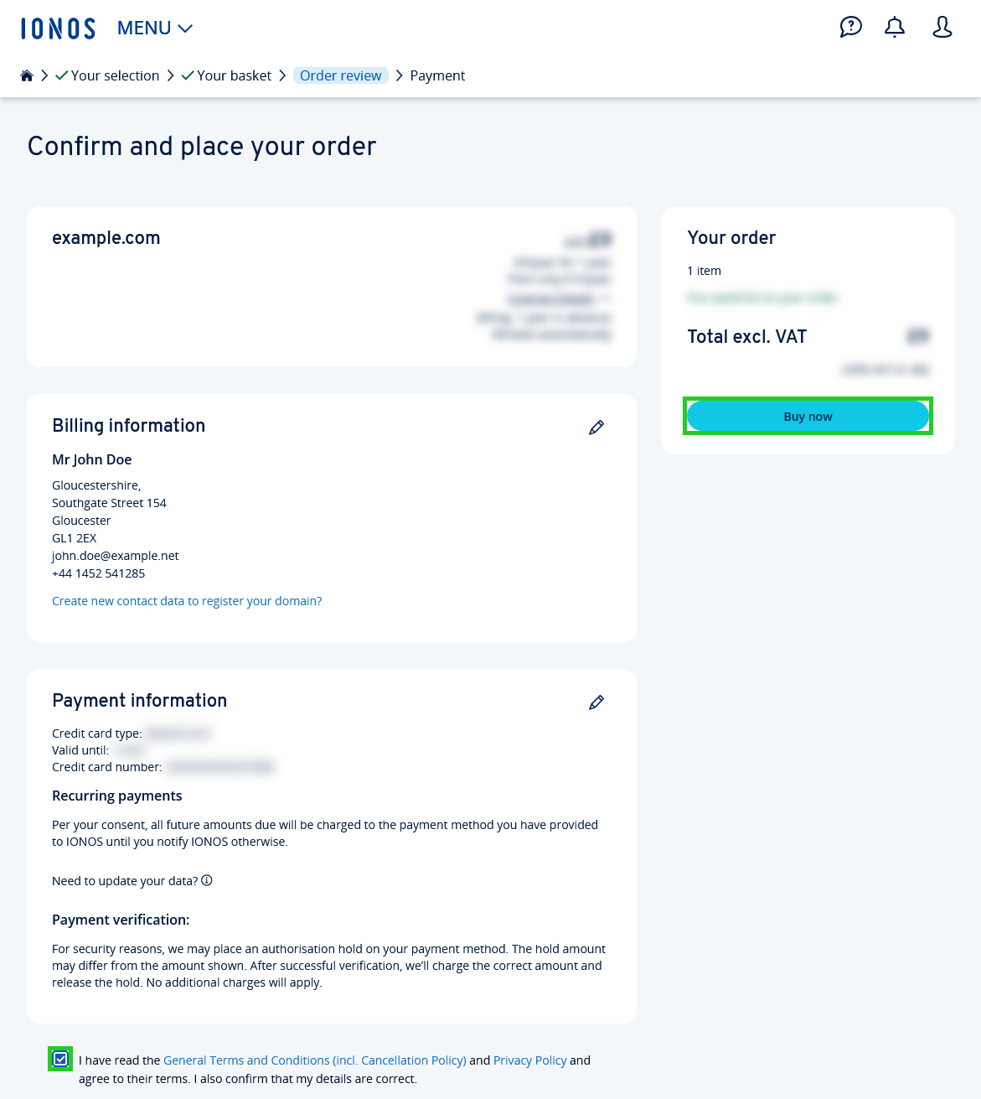The height and width of the screenshot is (1099, 981).
Task: Open the account profile icon
Action: click(942, 27)
